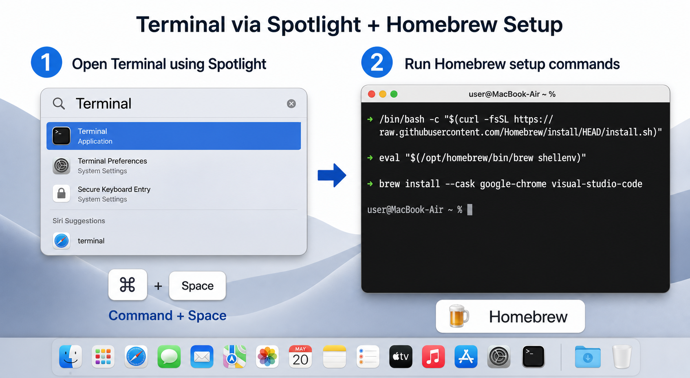Viewport: 690px width, 378px height.
Task: Open Calendar showing May 20
Action: click(300, 357)
